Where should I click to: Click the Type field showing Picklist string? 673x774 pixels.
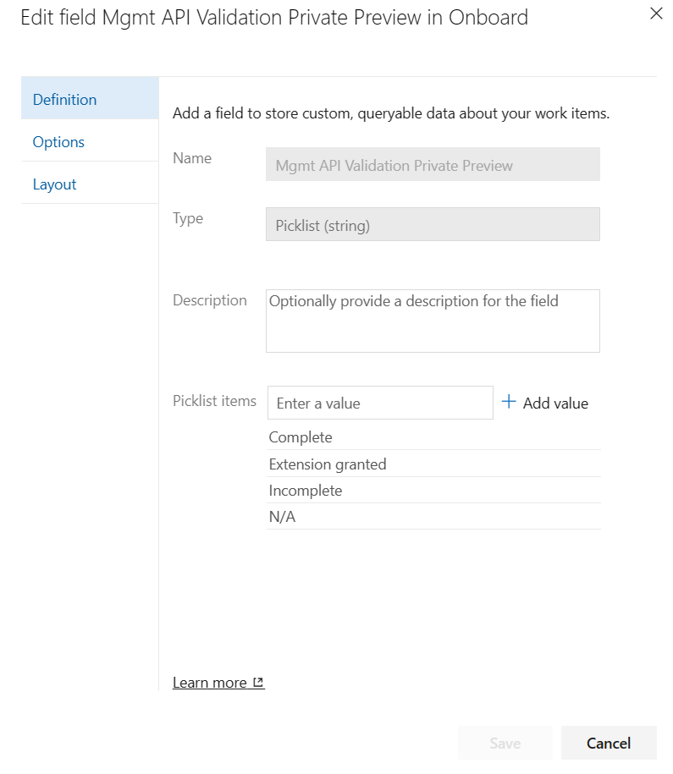click(433, 224)
